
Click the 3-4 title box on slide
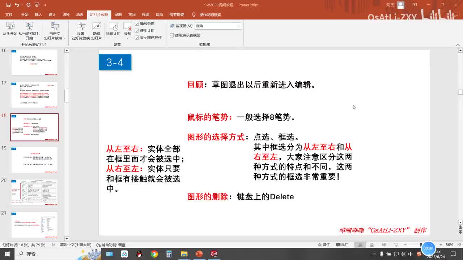tap(115, 62)
